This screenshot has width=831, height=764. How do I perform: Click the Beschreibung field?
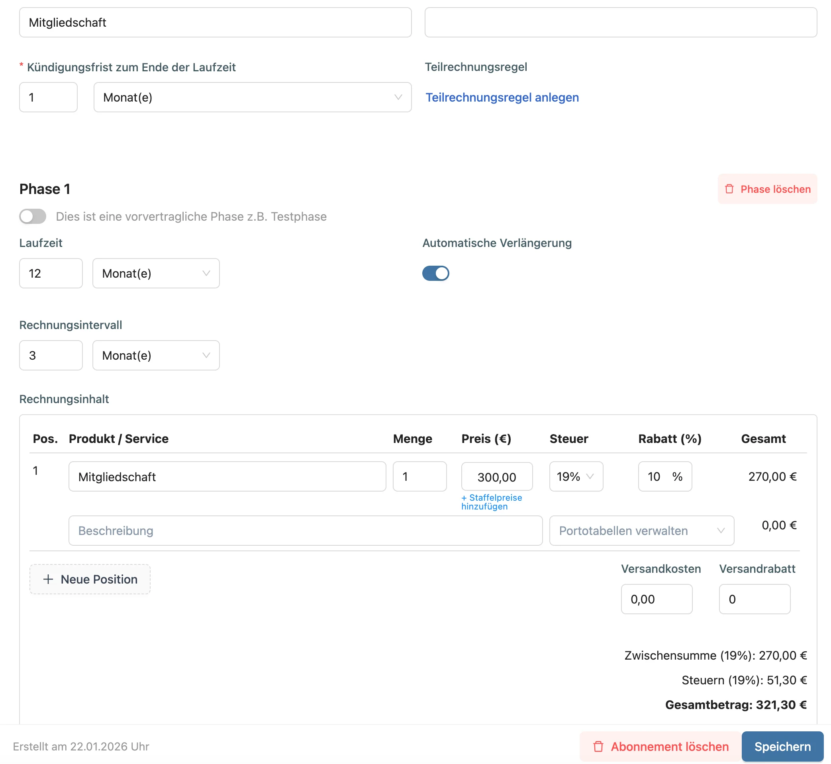[x=306, y=531]
